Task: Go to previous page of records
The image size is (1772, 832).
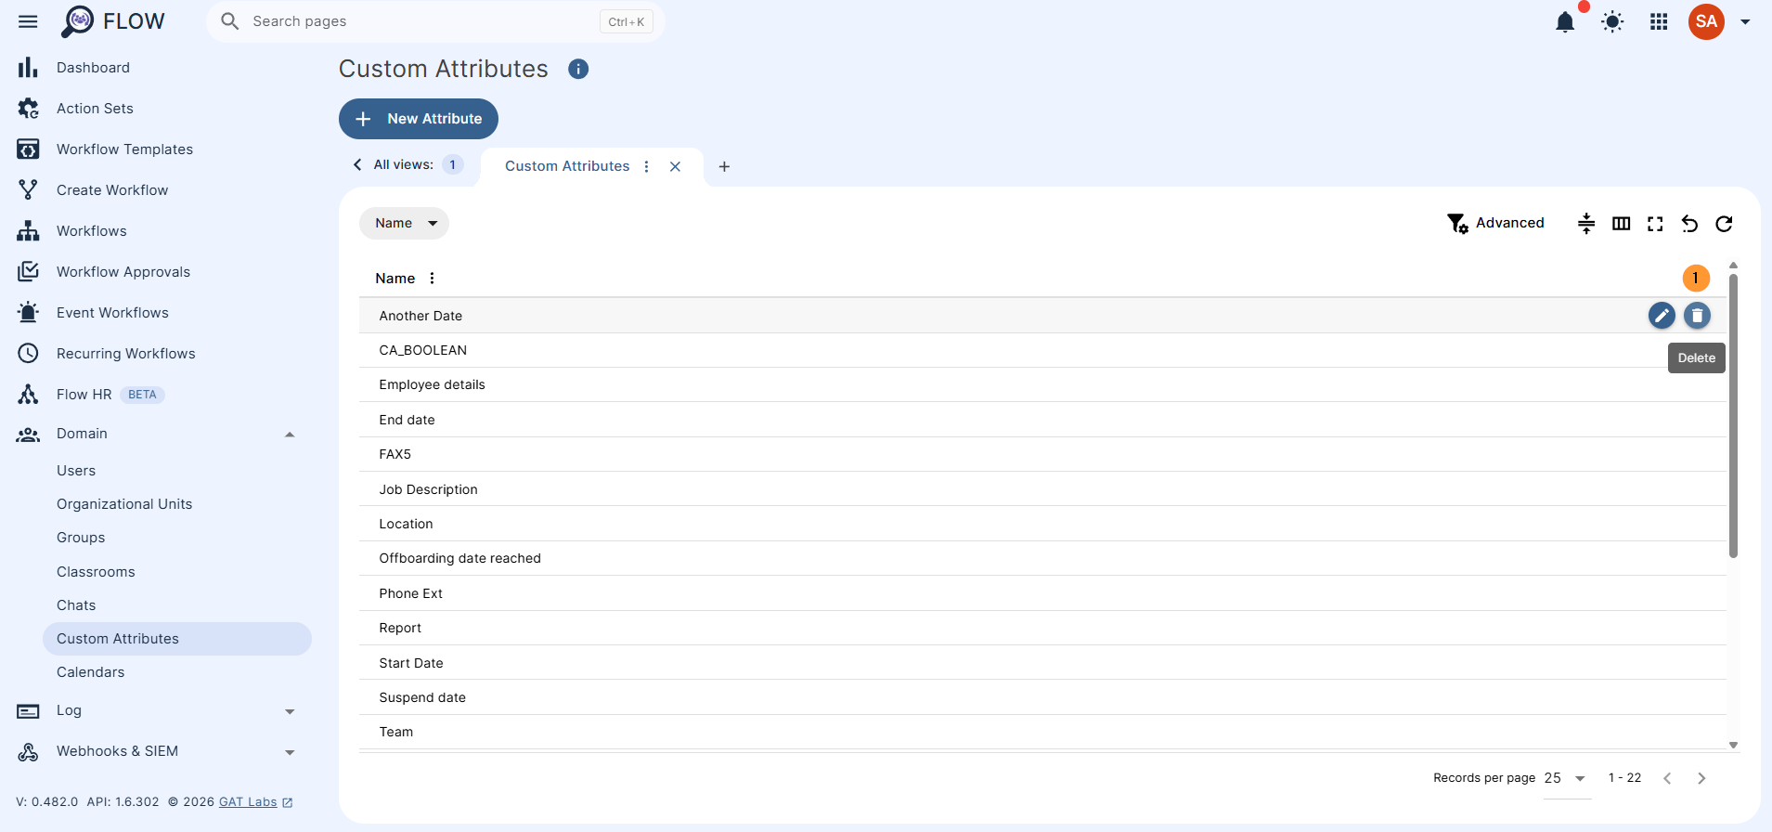Action: click(1667, 778)
